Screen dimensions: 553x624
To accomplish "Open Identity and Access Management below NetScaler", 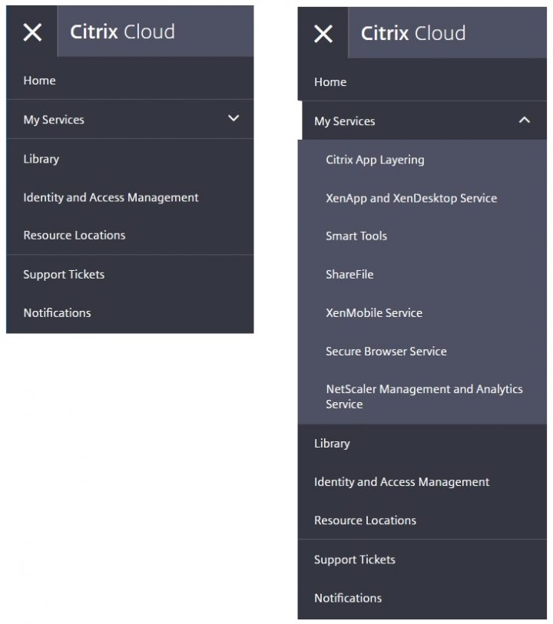I will pos(402,482).
